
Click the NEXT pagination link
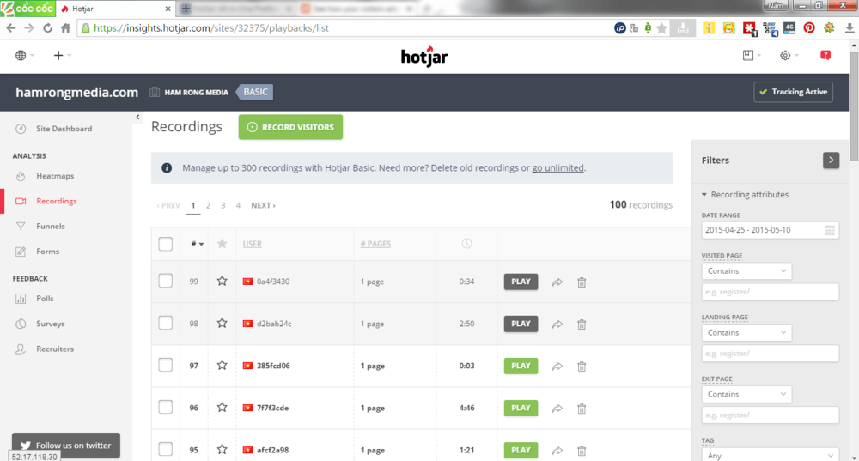(x=263, y=205)
